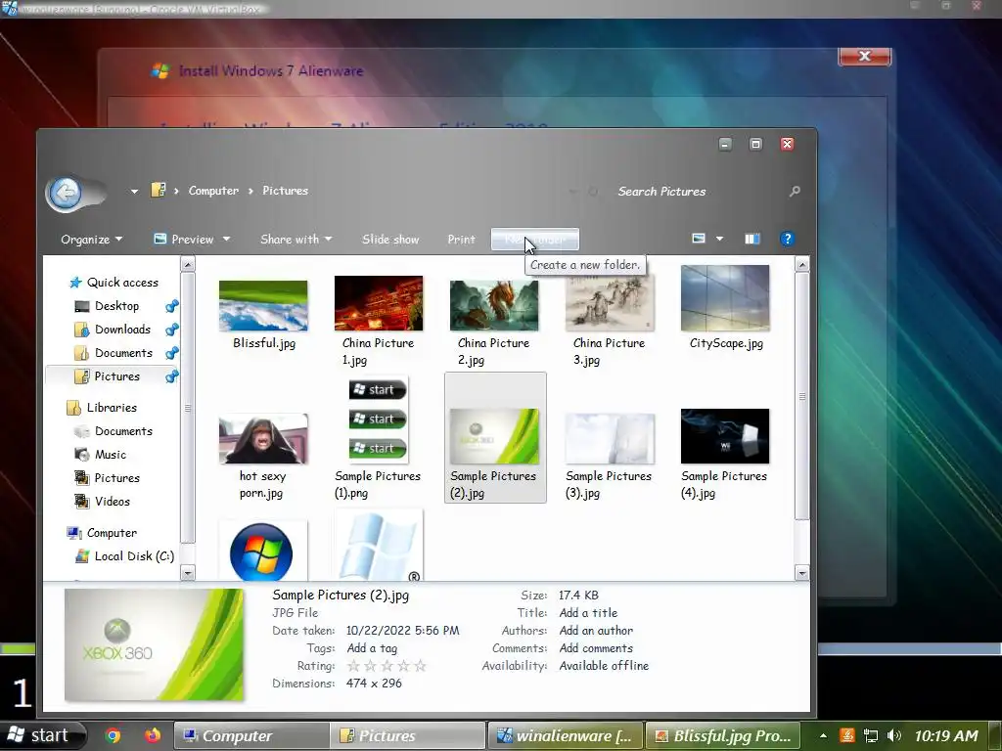The width and height of the screenshot is (1002, 751).
Task: Select Sample Pictures (1).png thumbnail
Action: pyautogui.click(x=379, y=419)
